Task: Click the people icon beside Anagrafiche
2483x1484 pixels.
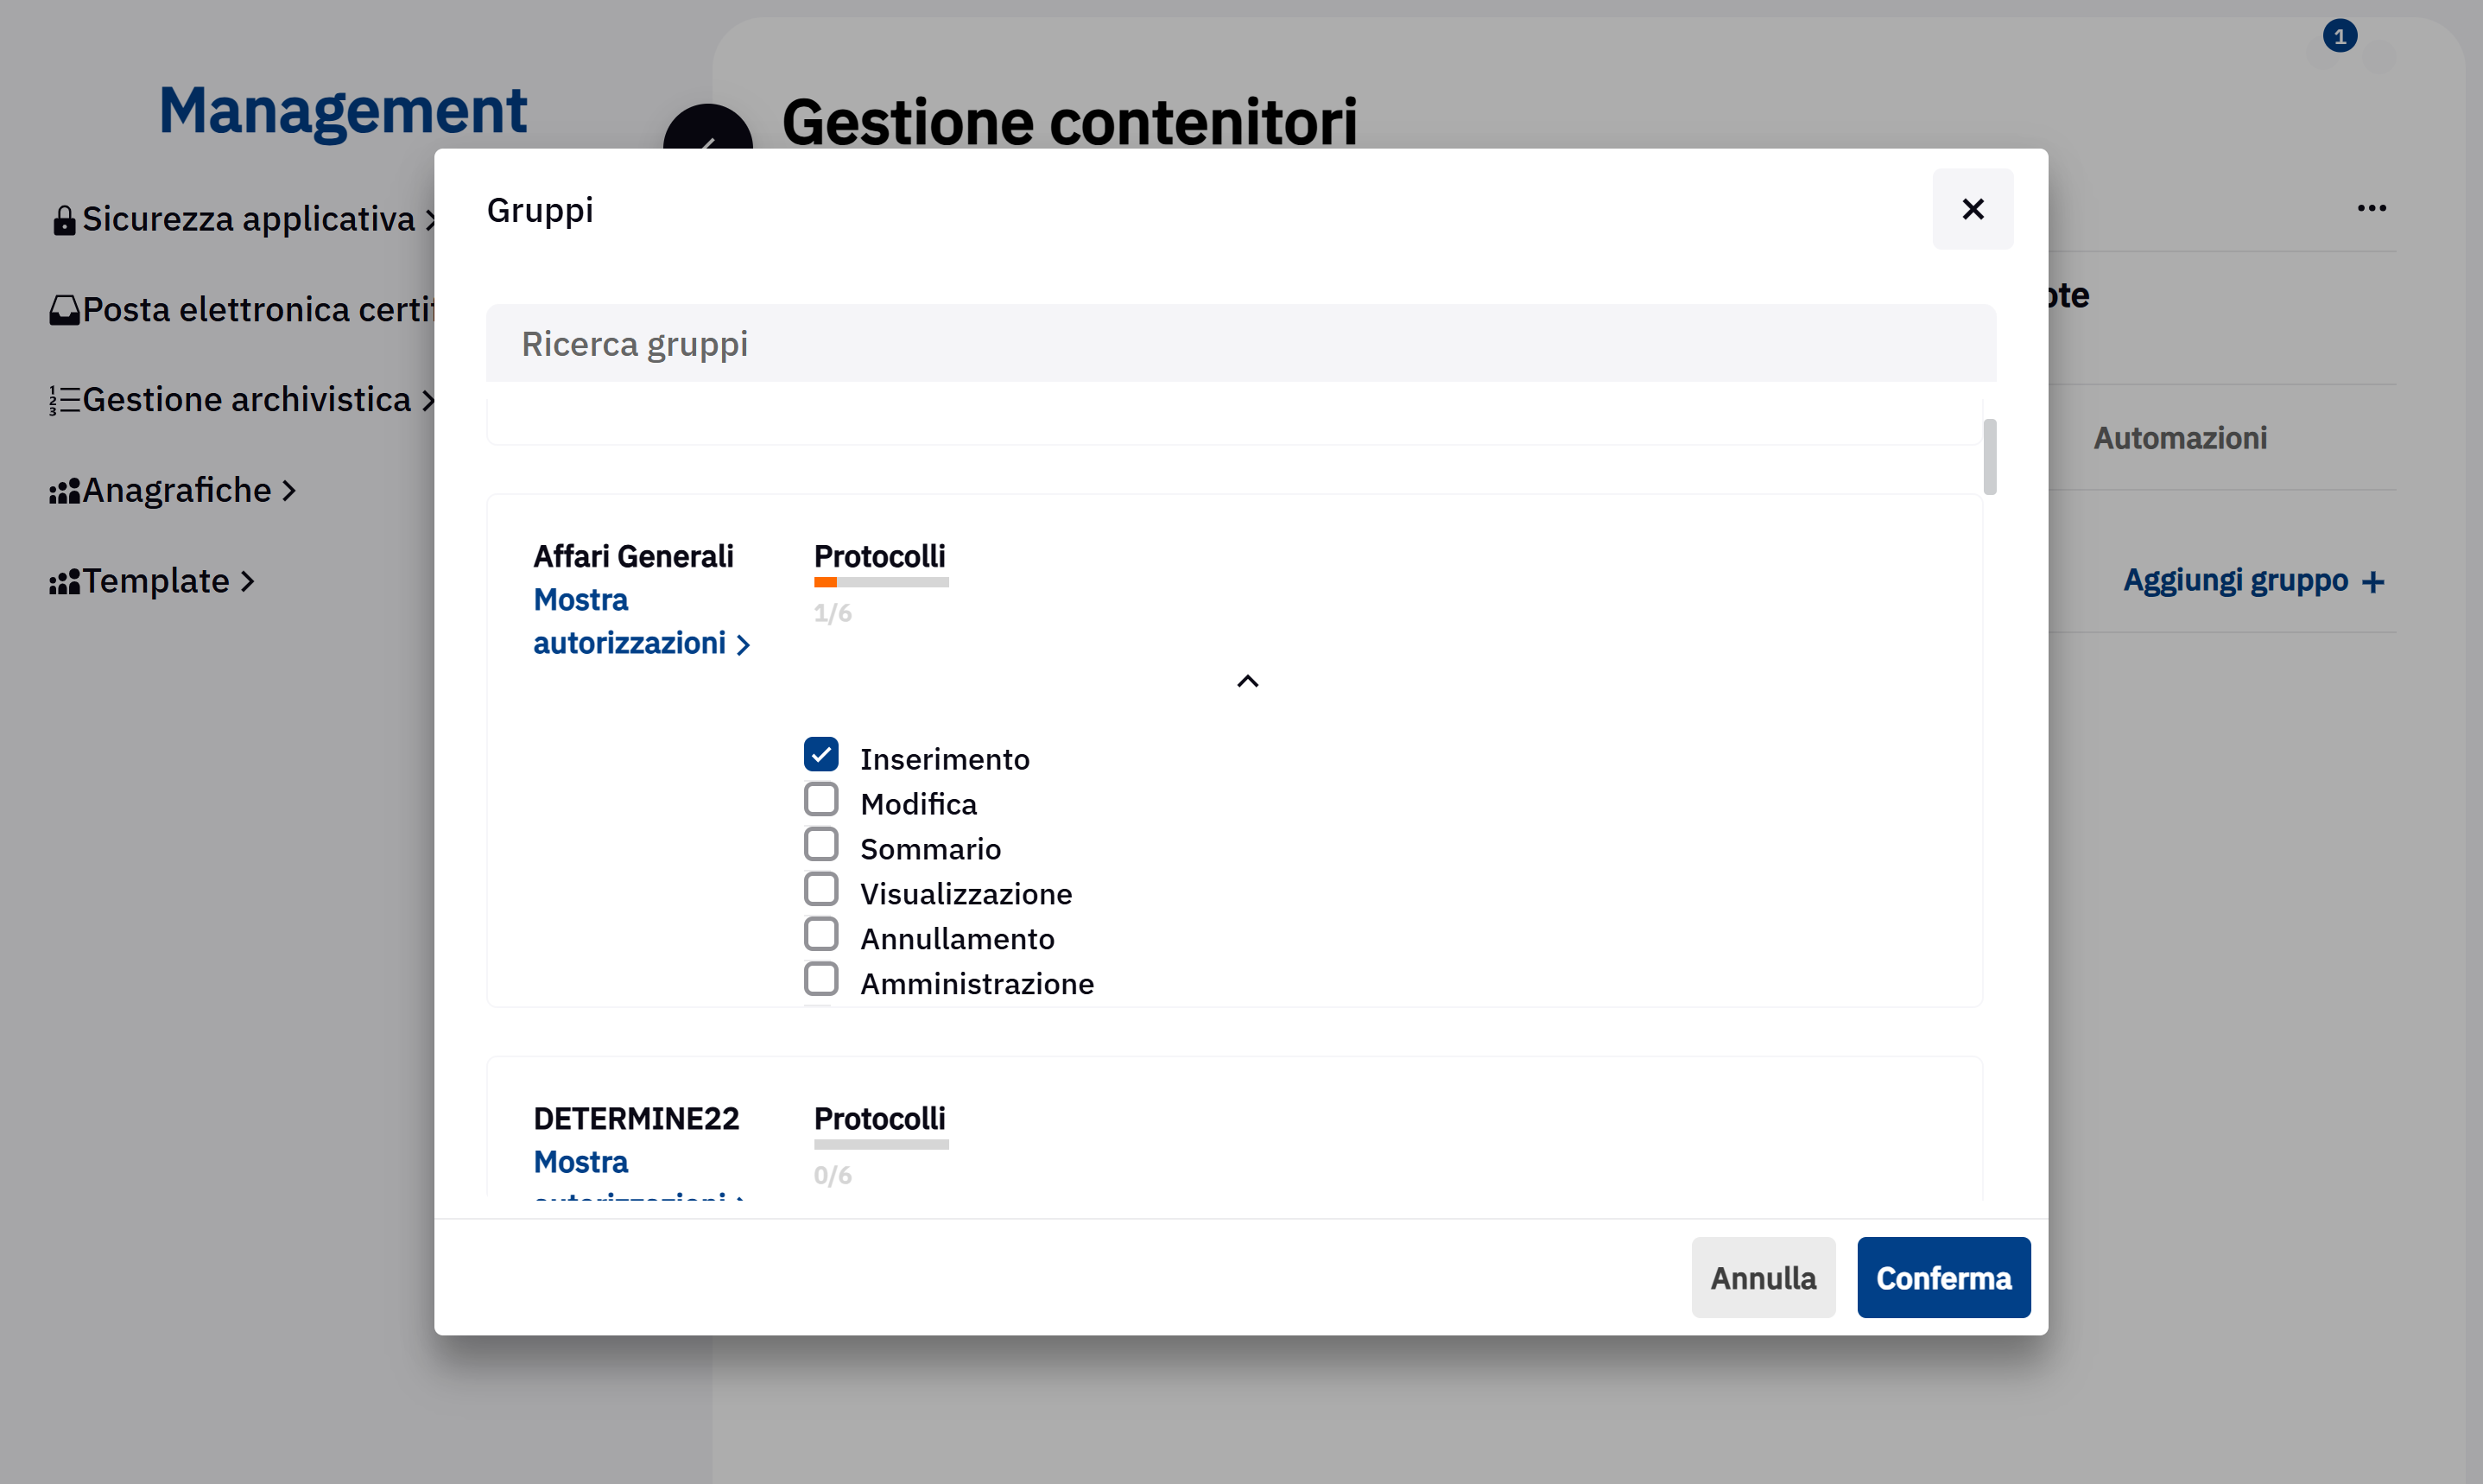Action: 64,492
